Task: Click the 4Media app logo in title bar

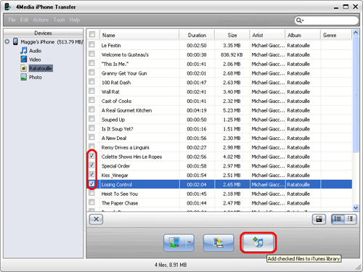Action: [8, 7]
